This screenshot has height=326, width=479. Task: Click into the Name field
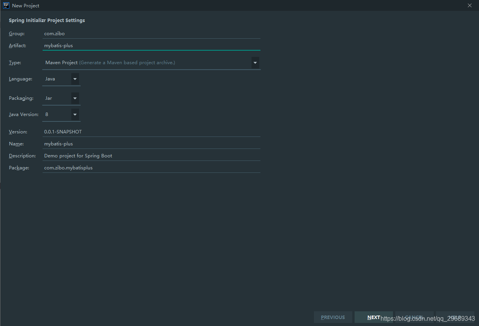[x=151, y=144]
